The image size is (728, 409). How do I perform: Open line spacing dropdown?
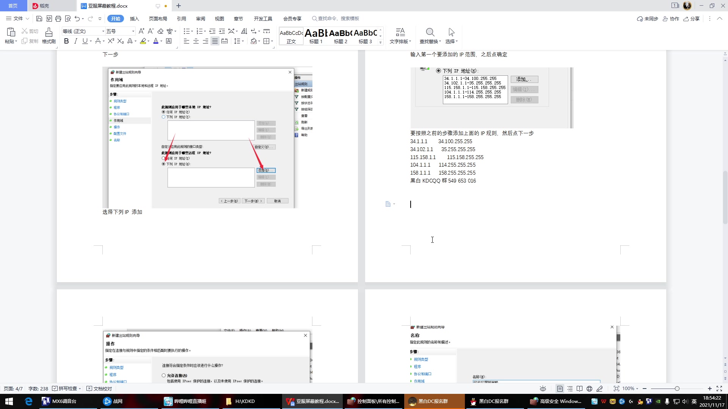click(x=243, y=41)
